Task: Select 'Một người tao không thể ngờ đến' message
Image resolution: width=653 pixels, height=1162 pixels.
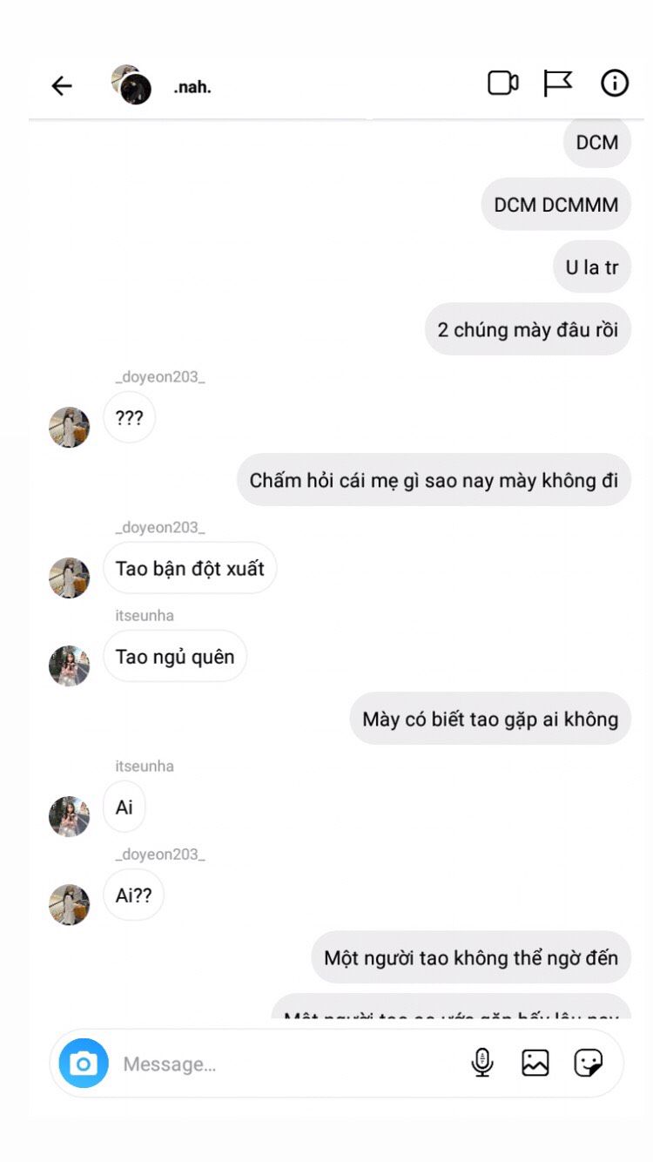Action: coord(471,957)
